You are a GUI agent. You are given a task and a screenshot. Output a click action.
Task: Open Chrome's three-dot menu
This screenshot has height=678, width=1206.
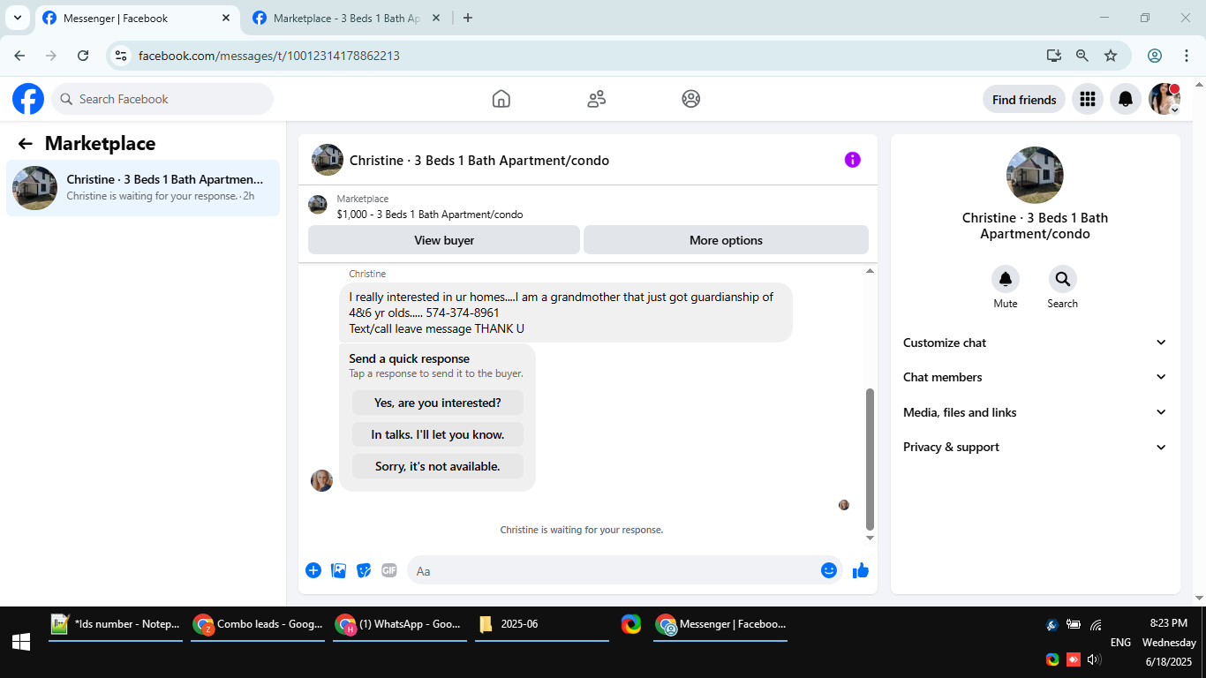point(1187,56)
